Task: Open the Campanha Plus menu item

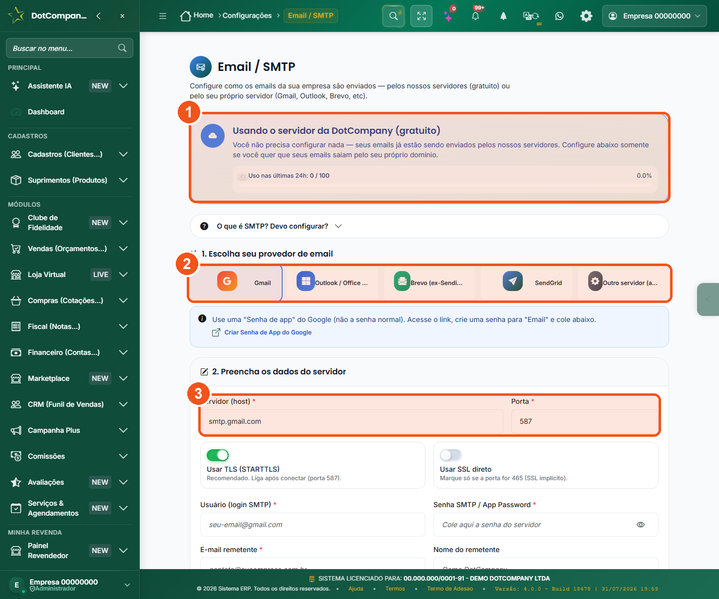Action: click(69, 430)
